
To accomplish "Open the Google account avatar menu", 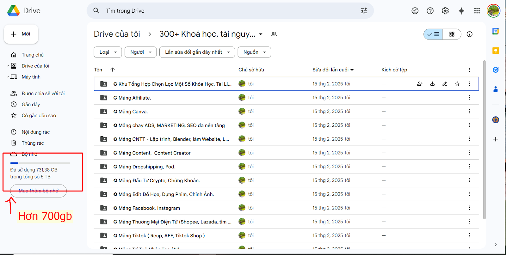I will tap(493, 11).
